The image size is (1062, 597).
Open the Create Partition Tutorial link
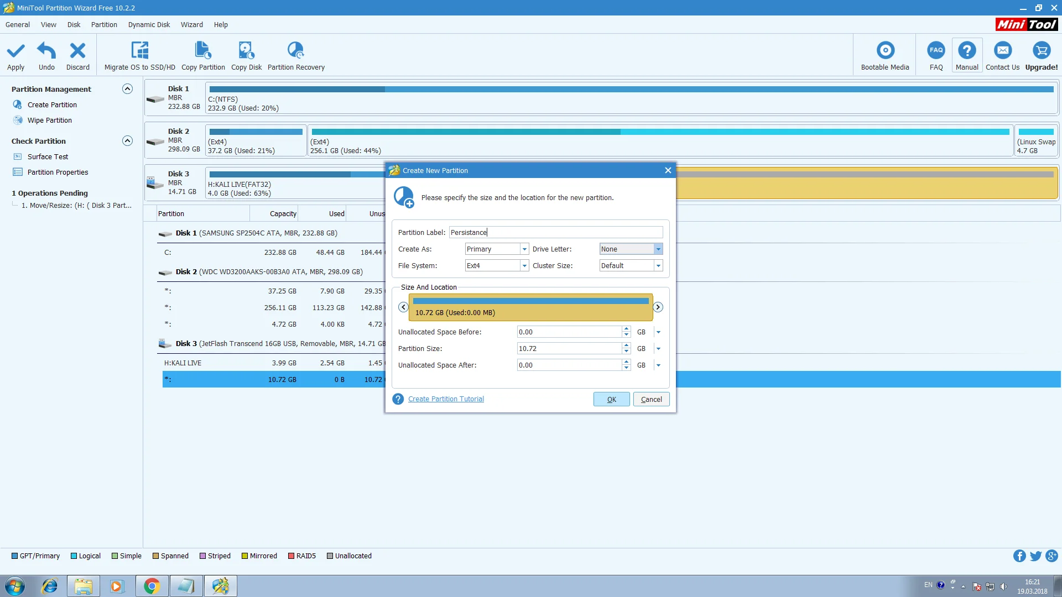pos(446,399)
